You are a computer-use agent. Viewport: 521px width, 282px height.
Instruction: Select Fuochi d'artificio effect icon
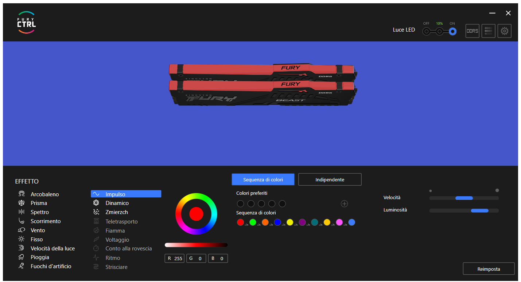[22, 266]
